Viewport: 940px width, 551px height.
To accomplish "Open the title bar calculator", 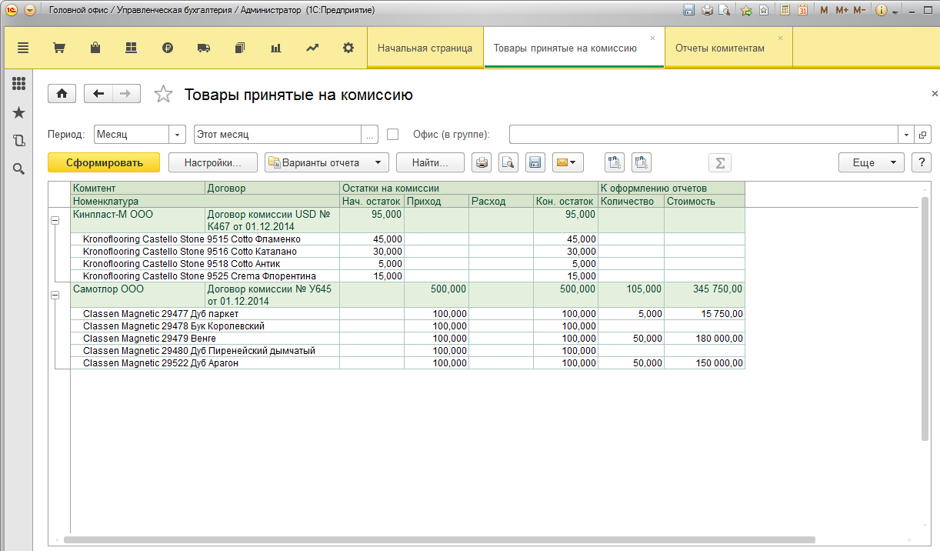I will click(785, 11).
